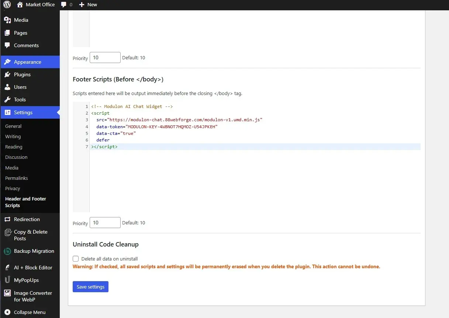Screen dimensions: 449x318
Task: Click the Settings sliders icon
Action: click(x=7, y=112)
